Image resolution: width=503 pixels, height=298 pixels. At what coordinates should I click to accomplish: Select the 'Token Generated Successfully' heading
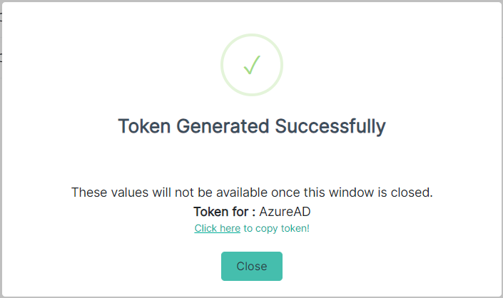[x=252, y=127]
